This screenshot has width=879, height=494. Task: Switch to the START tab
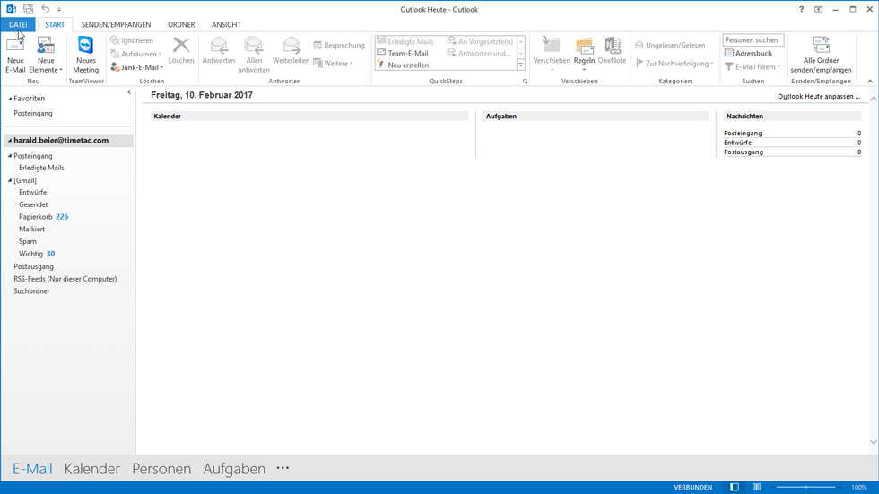tap(55, 24)
